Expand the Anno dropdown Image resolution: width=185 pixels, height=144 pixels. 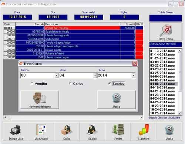click(x=133, y=75)
